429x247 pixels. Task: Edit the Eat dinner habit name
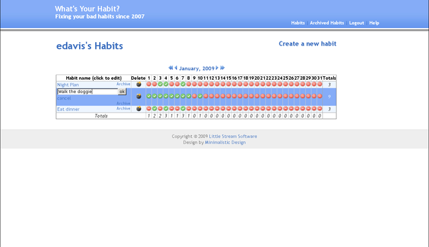coord(68,109)
